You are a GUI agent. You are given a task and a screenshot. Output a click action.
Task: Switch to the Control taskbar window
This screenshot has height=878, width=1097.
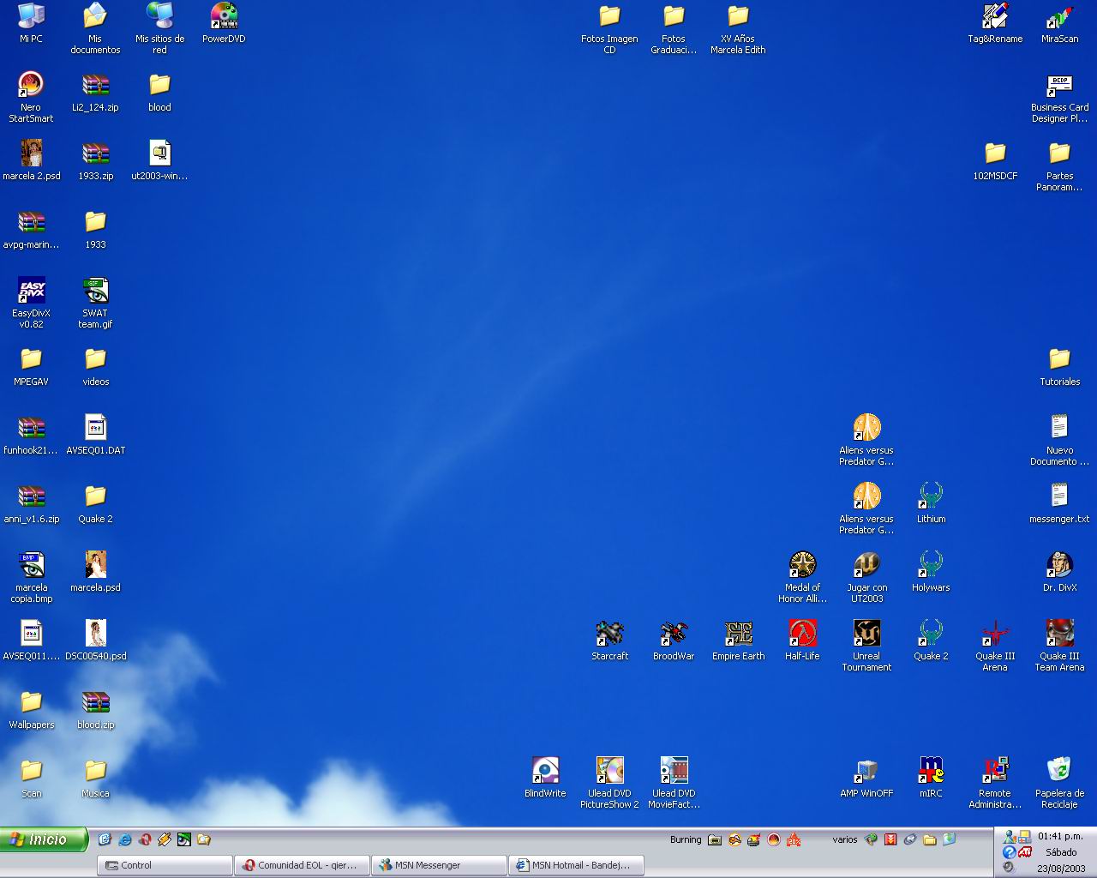[165, 865]
